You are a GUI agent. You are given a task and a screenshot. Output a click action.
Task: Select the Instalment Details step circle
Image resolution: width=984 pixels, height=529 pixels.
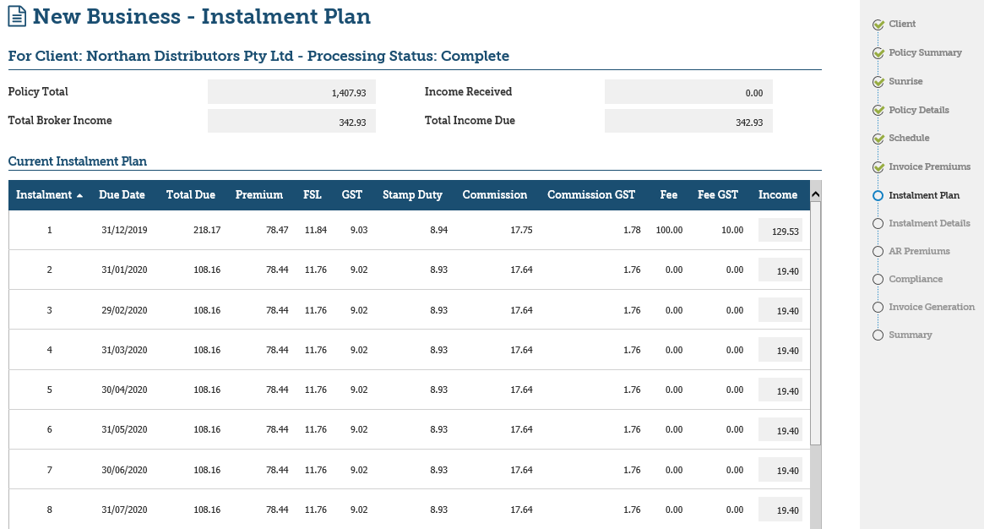(878, 223)
